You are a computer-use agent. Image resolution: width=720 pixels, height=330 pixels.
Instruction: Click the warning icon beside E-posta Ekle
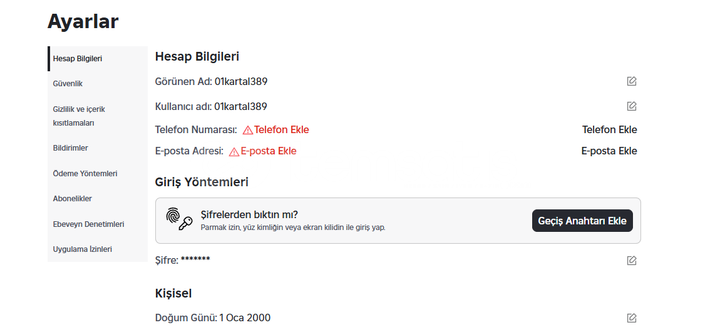(234, 152)
